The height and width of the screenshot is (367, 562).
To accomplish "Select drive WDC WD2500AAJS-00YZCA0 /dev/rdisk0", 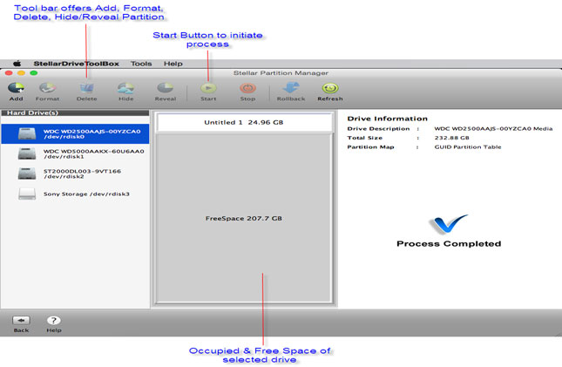I will [75, 134].
